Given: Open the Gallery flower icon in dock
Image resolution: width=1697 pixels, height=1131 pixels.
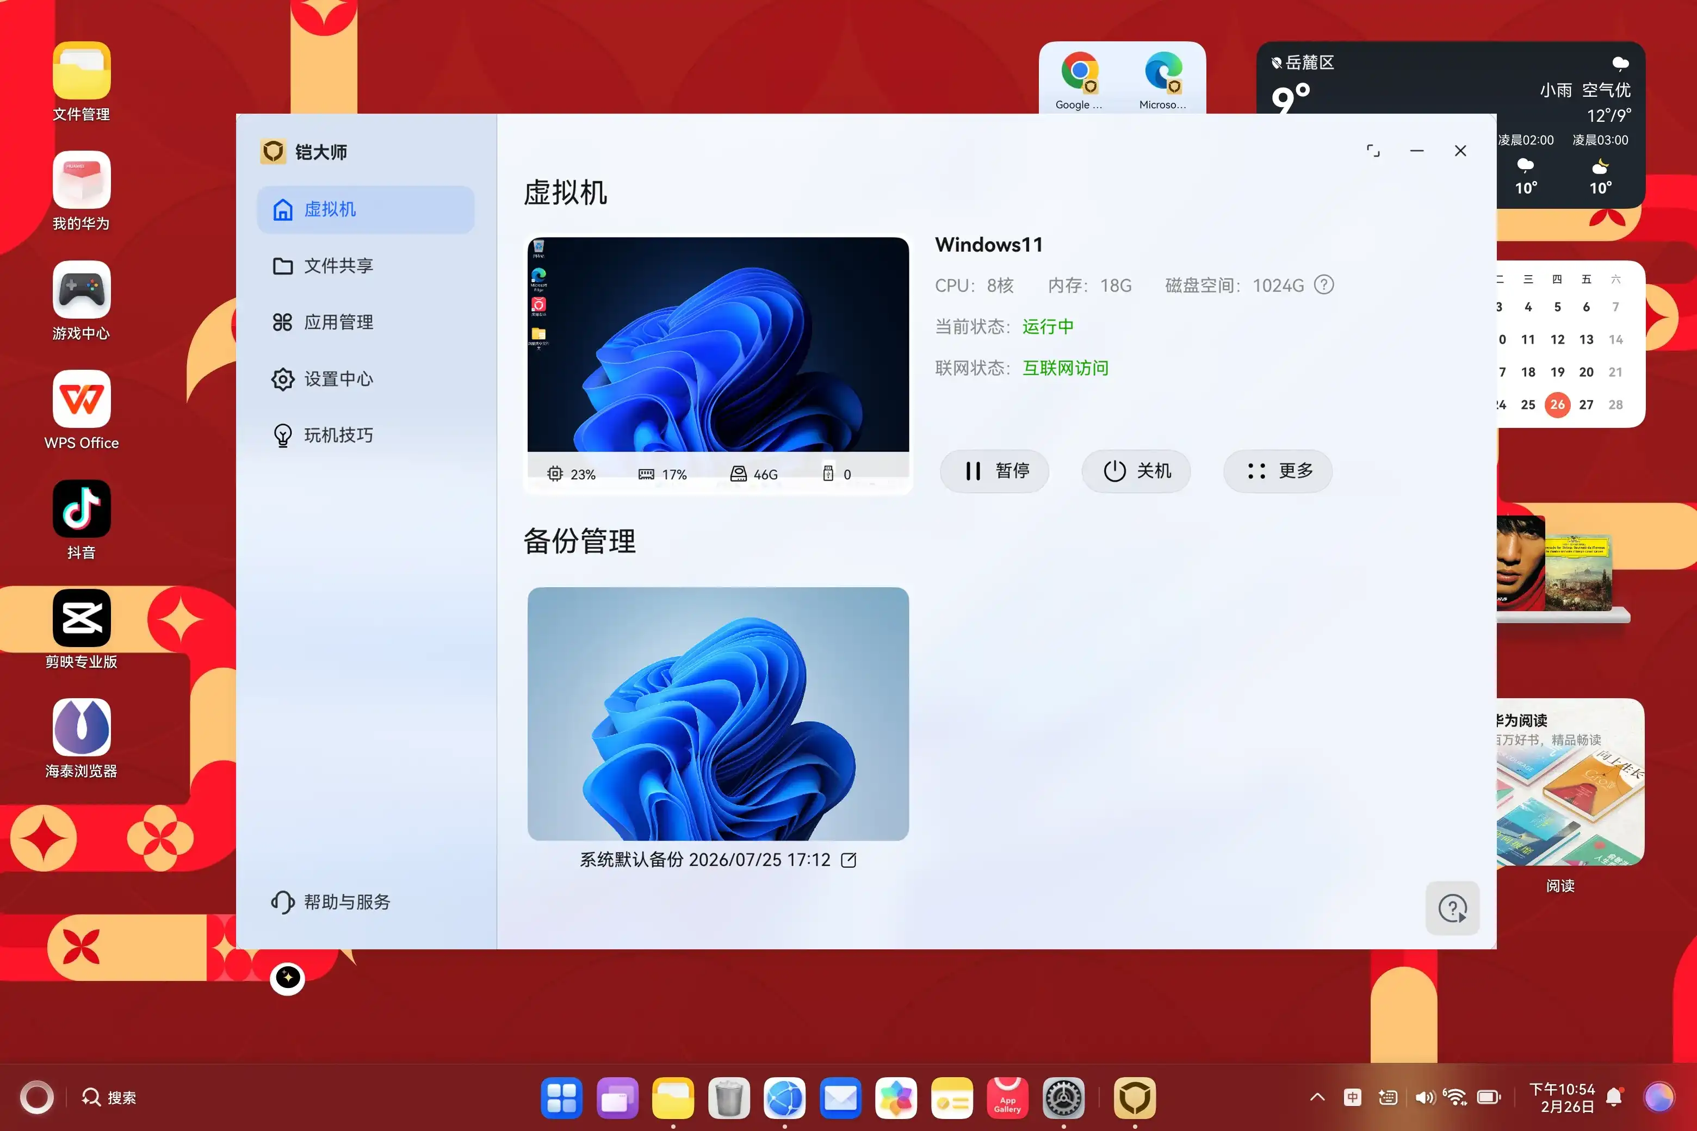Looking at the screenshot, I should (896, 1098).
